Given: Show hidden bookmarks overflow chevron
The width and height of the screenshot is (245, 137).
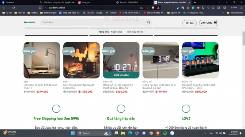Looking at the screenshot, I should tap(223, 13).
